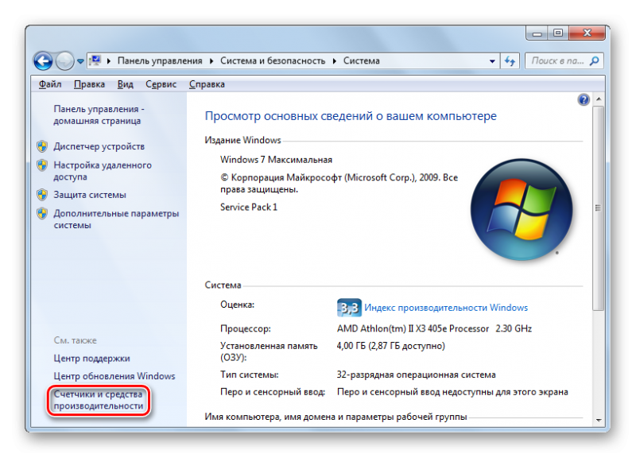This screenshot has width=636, height=458.
Task: Open the Правка menu
Action: 89,84
